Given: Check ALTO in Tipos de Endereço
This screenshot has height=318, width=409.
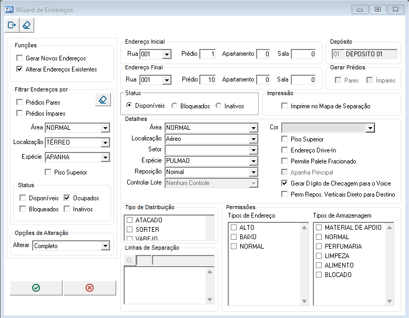Looking at the screenshot, I should 234,227.
